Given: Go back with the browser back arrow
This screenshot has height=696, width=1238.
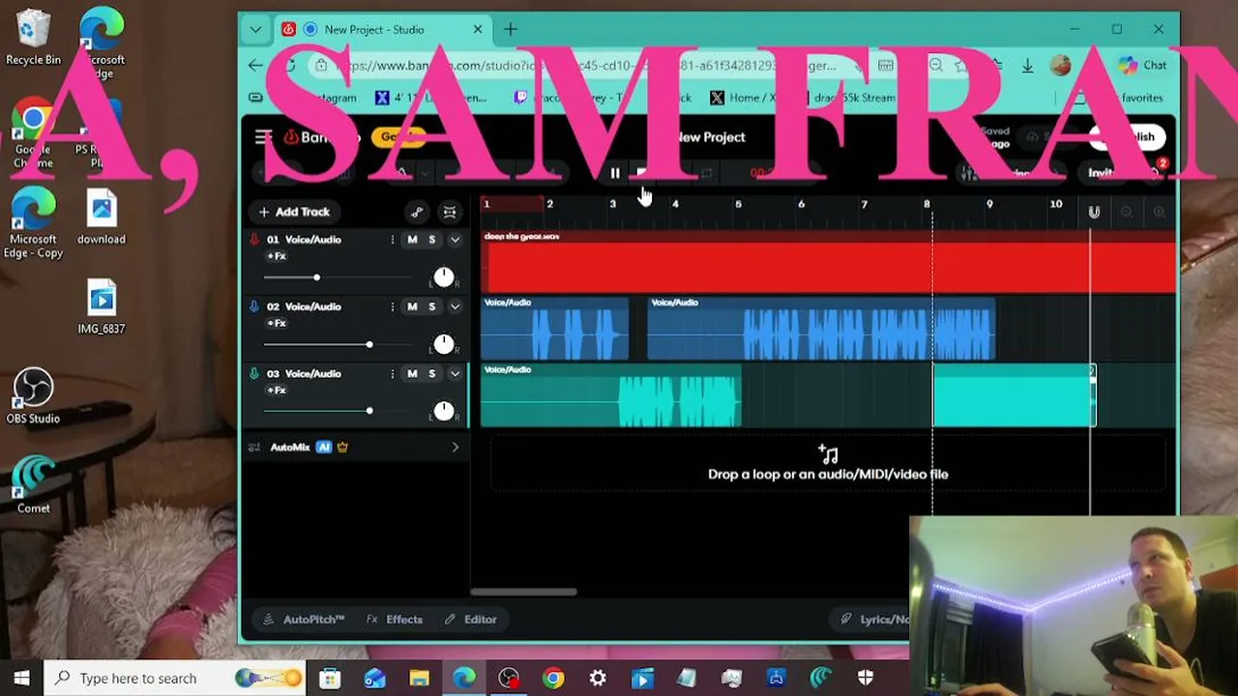Looking at the screenshot, I should (255, 66).
